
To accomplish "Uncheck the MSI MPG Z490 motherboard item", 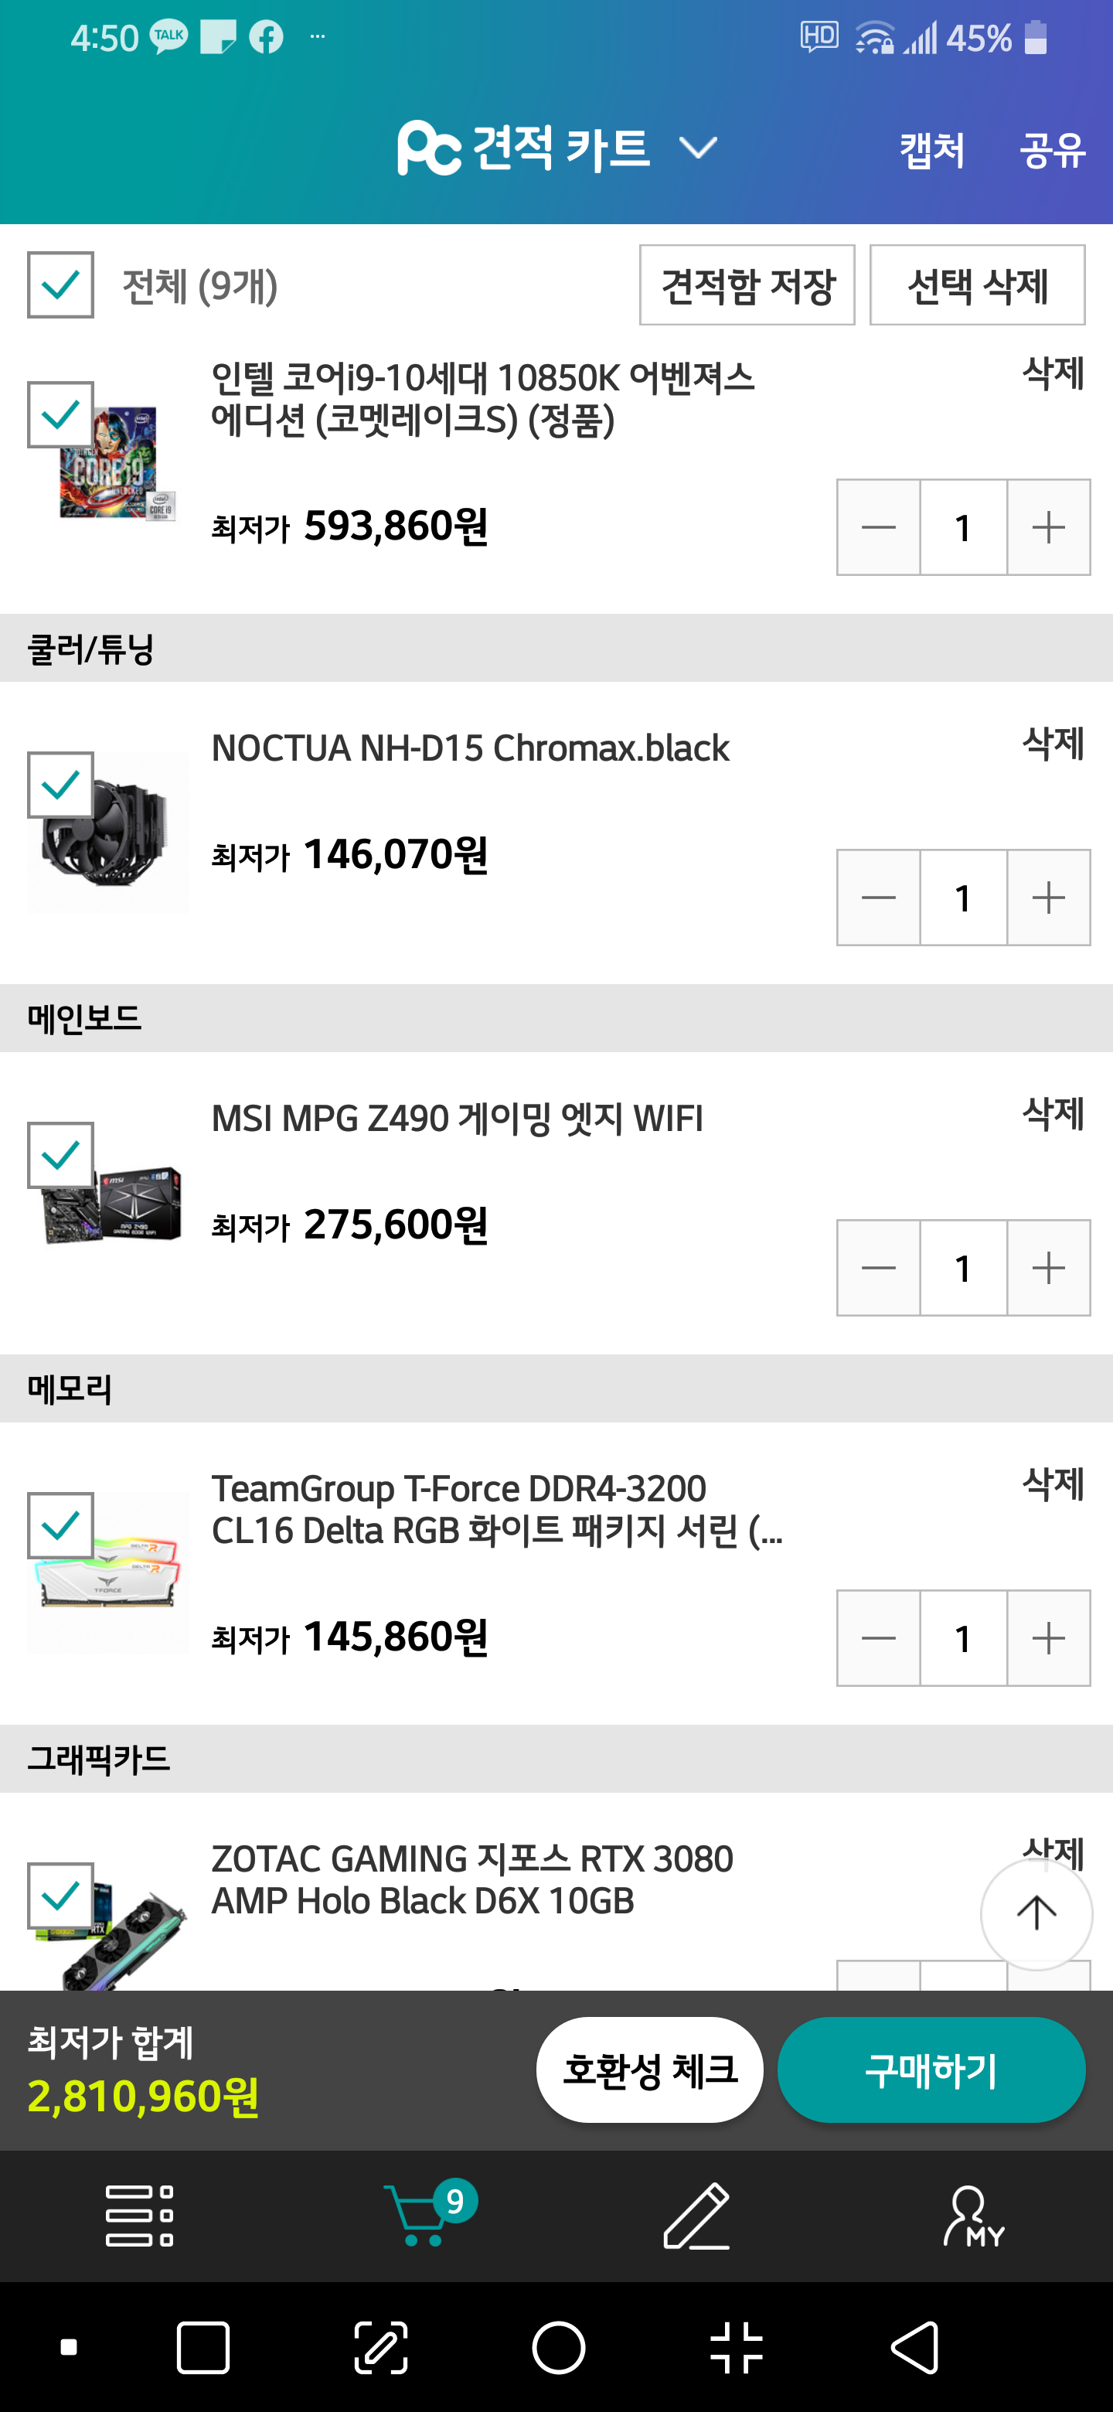I will coord(61,1154).
